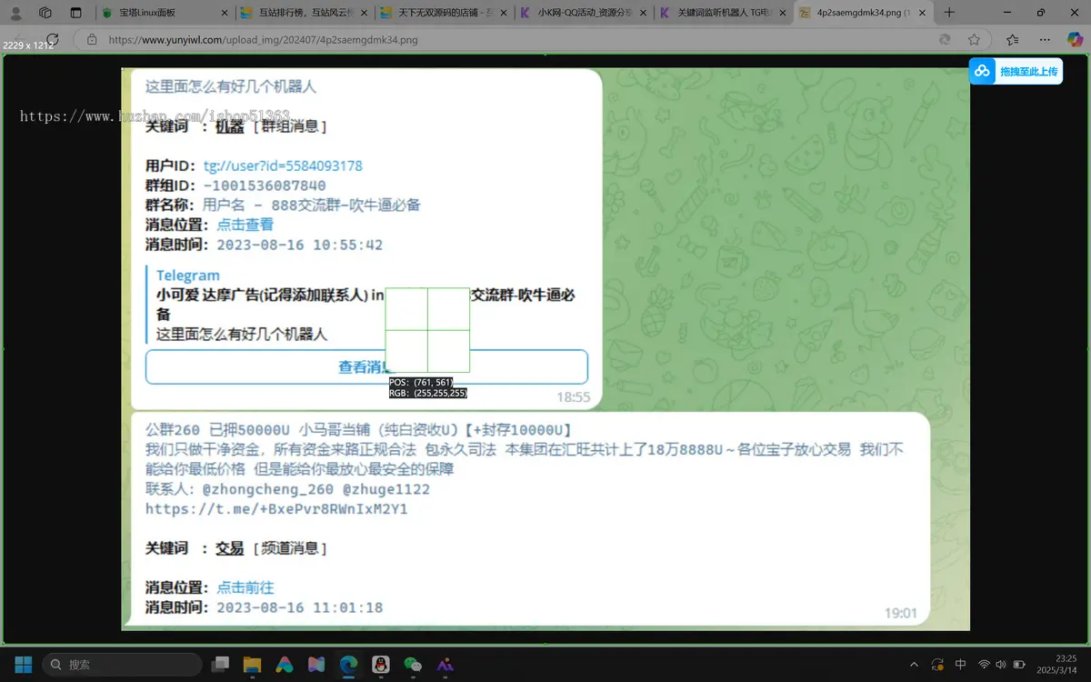1091x682 pixels.
Task: Open the battery status in tray
Action: (x=1019, y=665)
